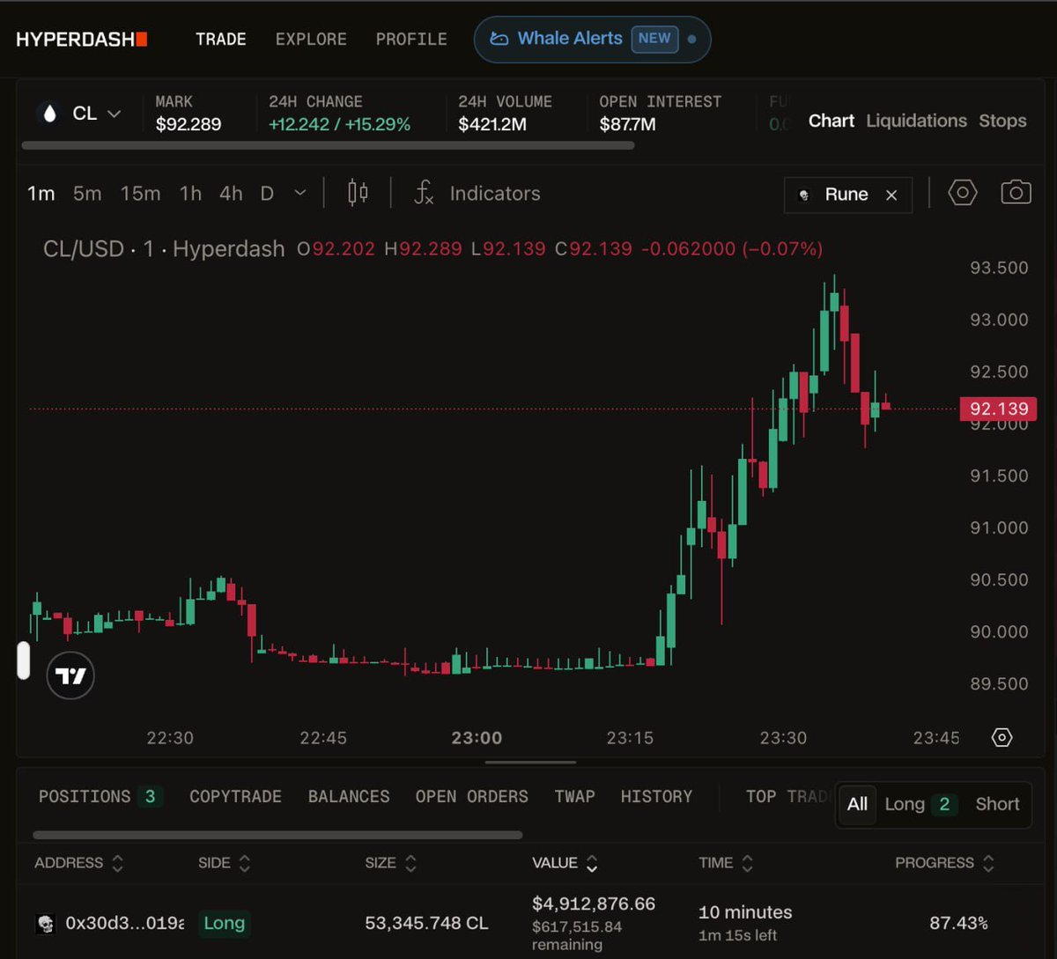Click the 10 minutes time cell
The width and height of the screenshot is (1057, 959).
point(745,912)
